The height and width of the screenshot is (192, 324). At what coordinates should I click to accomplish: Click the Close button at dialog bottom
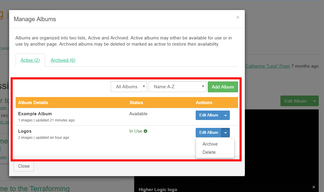(24, 166)
